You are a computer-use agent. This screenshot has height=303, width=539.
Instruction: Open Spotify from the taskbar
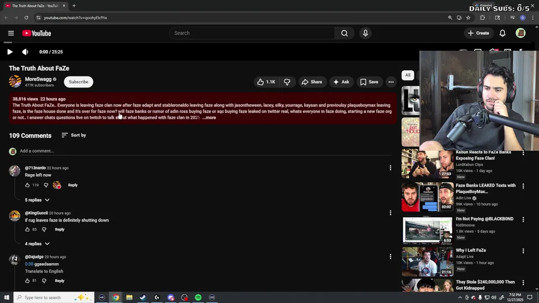[x=198, y=298]
